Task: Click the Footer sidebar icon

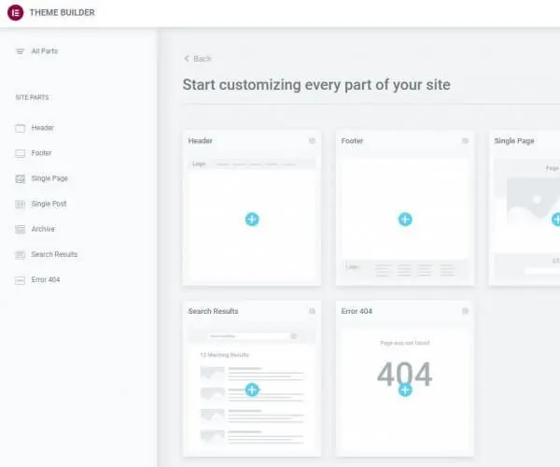Action: point(20,153)
